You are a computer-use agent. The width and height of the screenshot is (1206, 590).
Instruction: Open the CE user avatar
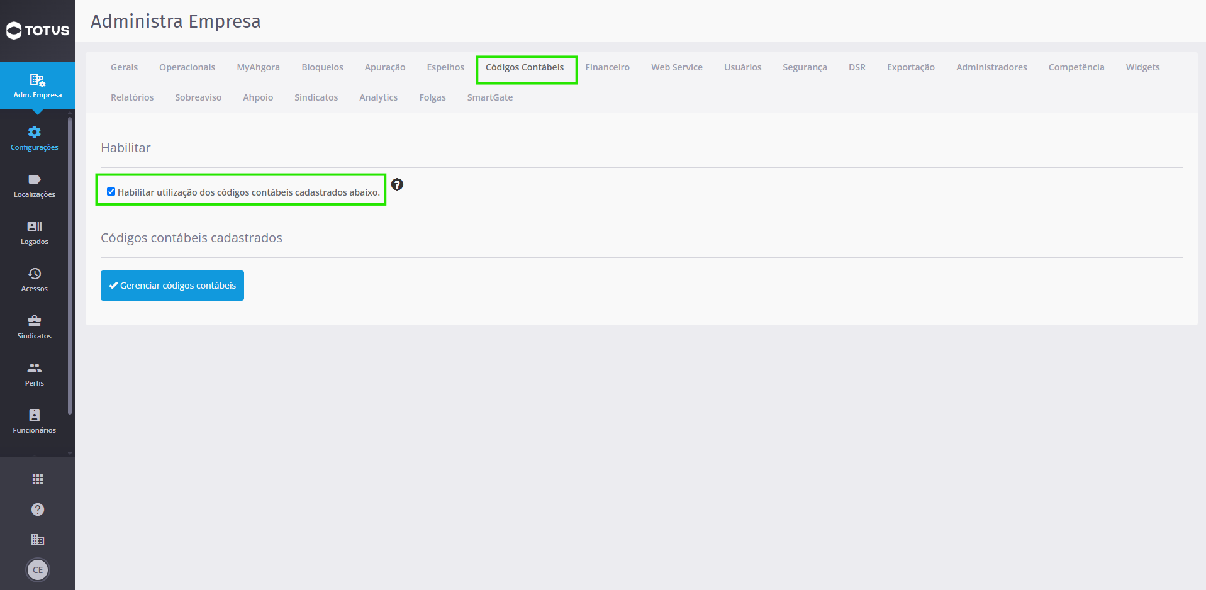38,570
